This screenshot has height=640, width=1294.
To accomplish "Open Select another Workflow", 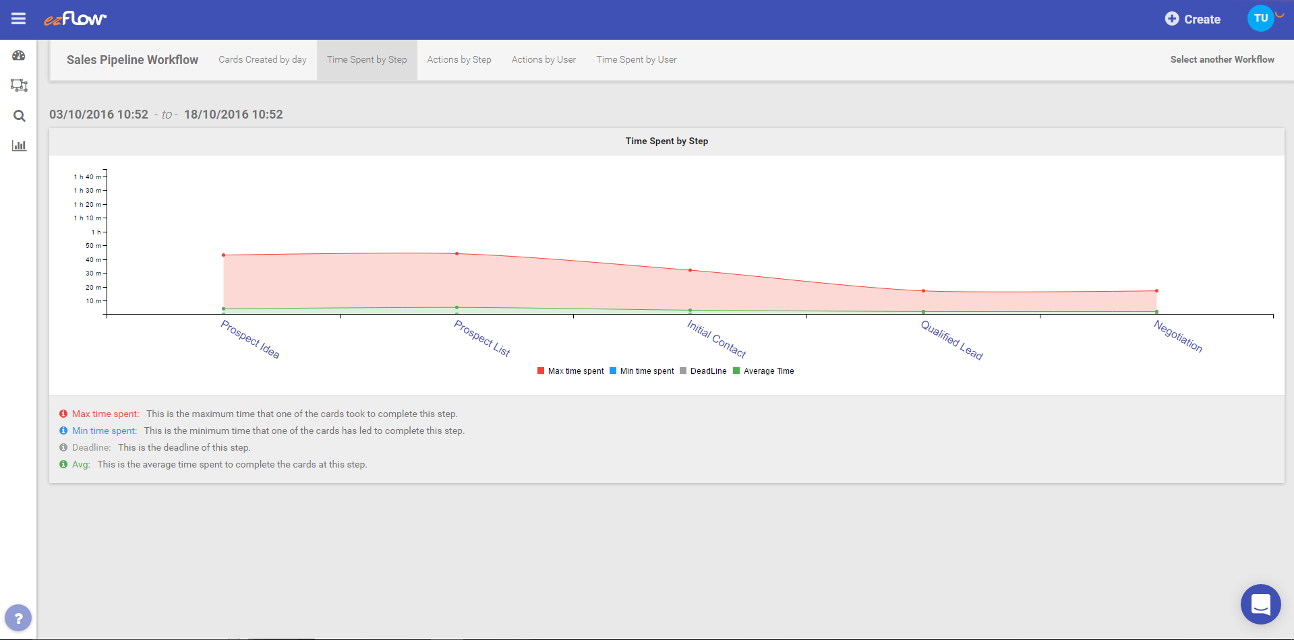I will pyautogui.click(x=1222, y=59).
